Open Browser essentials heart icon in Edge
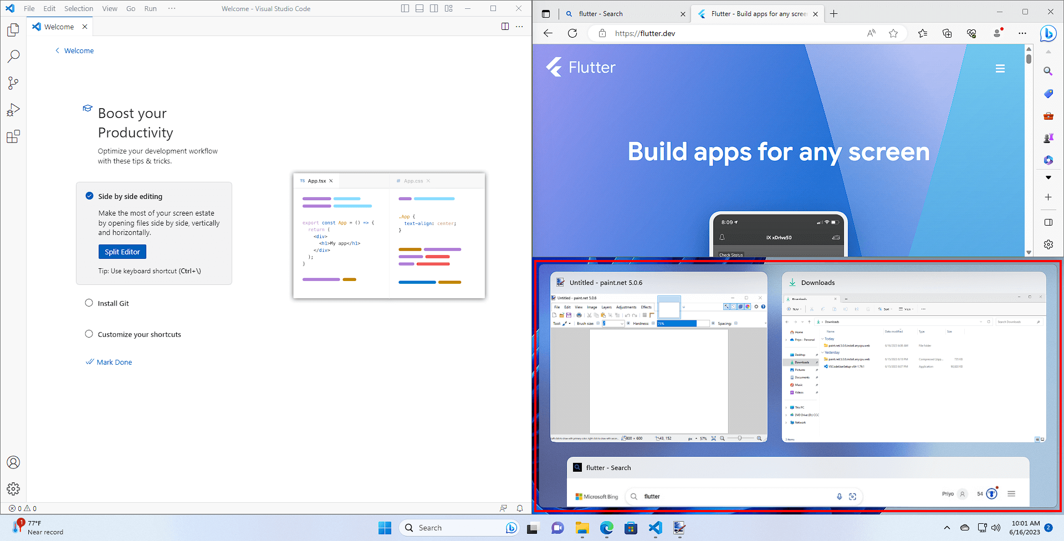The height and width of the screenshot is (541, 1064). click(971, 33)
